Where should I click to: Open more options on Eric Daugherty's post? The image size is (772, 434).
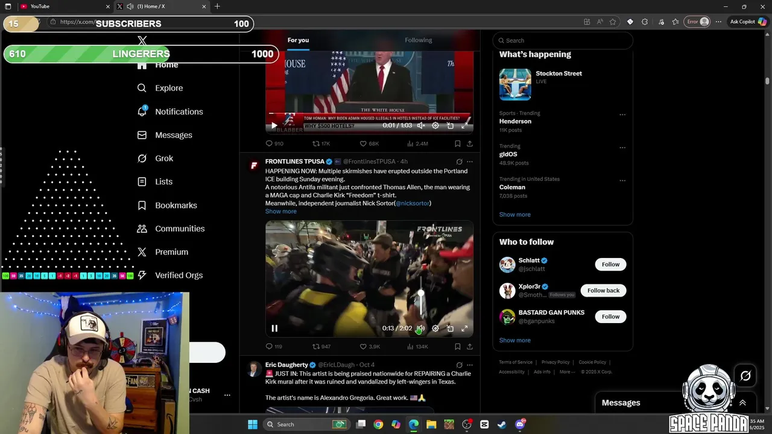click(470, 365)
